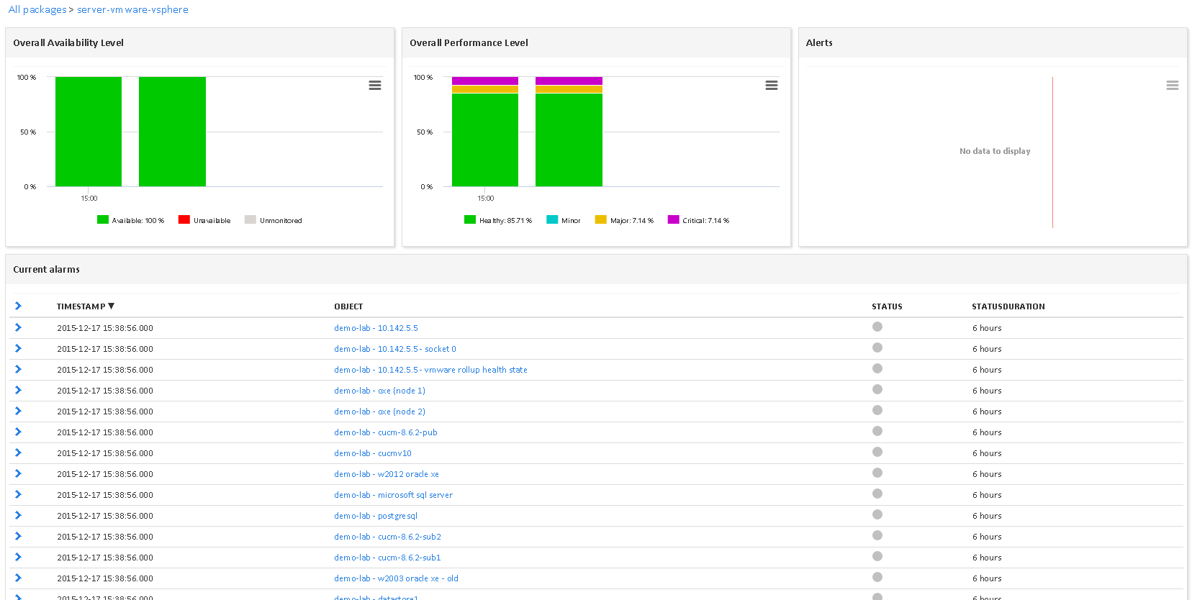Open demo-lab - w2003 oracle xe - old link
This screenshot has height=600, width=1192.
[x=396, y=578]
